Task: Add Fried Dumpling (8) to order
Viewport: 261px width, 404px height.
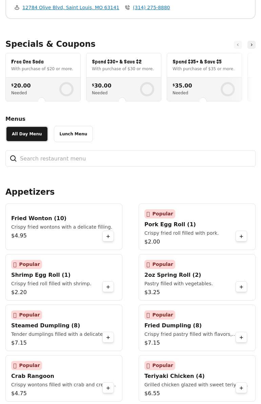Action: (241, 338)
